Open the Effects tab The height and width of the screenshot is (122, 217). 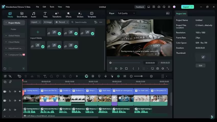click(x=68, y=15)
